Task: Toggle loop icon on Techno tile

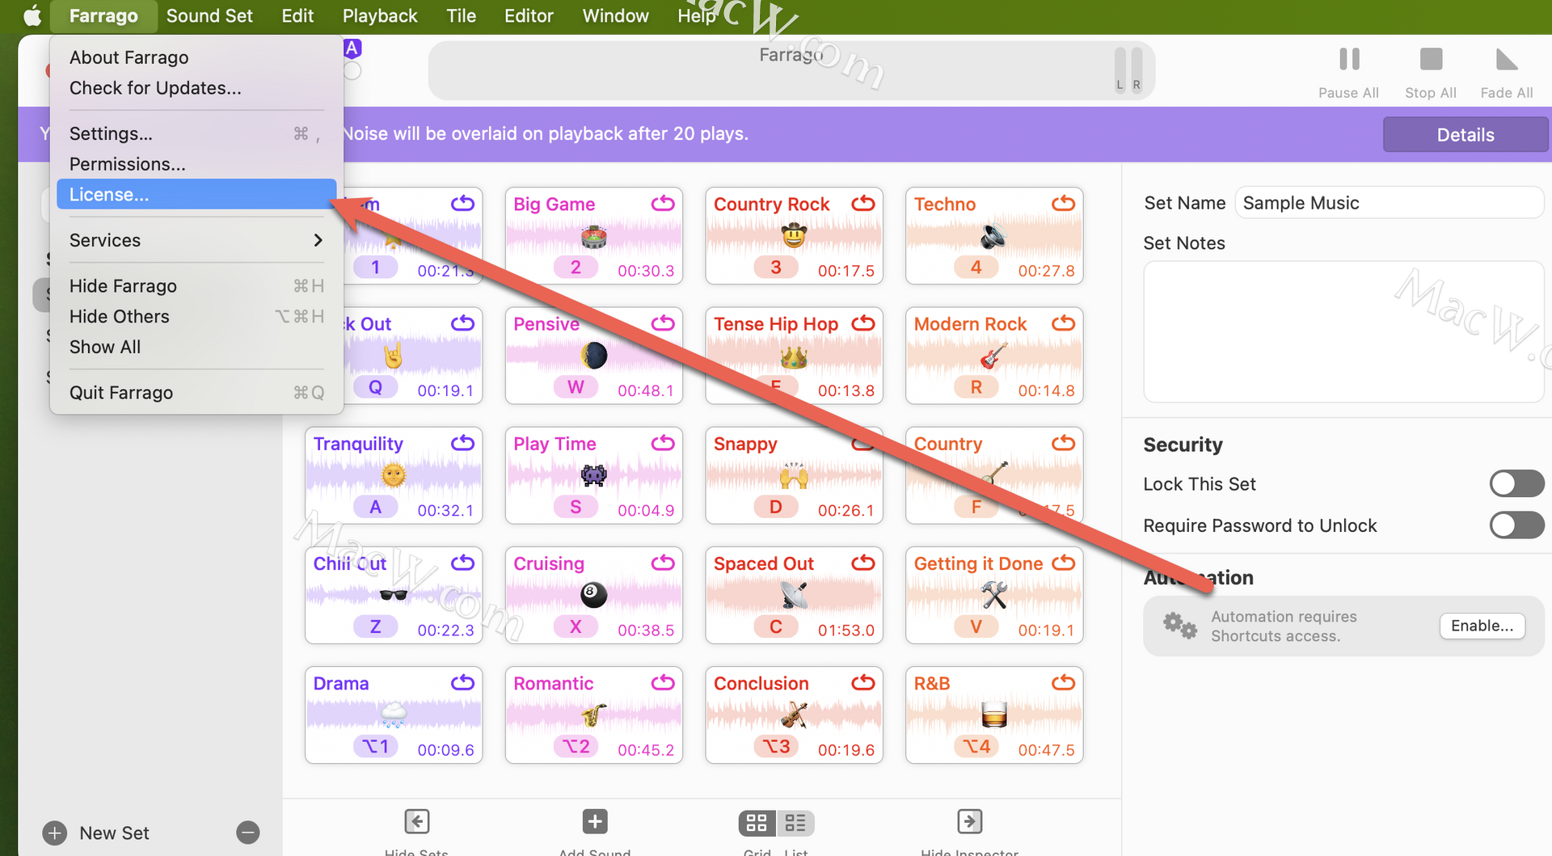Action: [x=1063, y=204]
